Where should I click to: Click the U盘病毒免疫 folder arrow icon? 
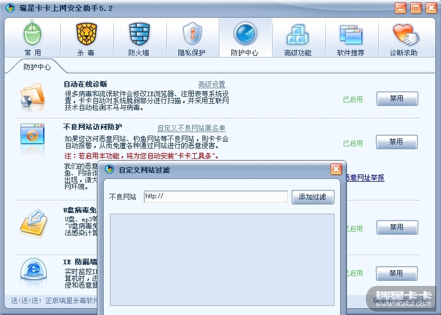coord(33,223)
